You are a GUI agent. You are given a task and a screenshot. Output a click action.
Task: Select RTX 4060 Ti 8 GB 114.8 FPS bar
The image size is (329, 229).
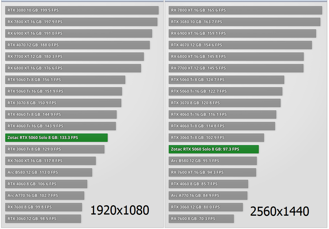[x=222, y=126]
